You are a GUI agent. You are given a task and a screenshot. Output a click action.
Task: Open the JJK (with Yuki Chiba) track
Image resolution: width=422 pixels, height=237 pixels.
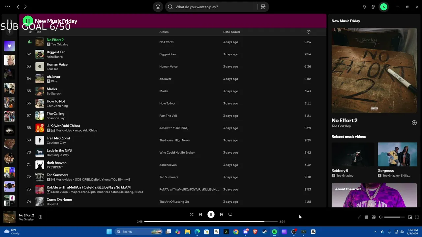(x=63, y=126)
